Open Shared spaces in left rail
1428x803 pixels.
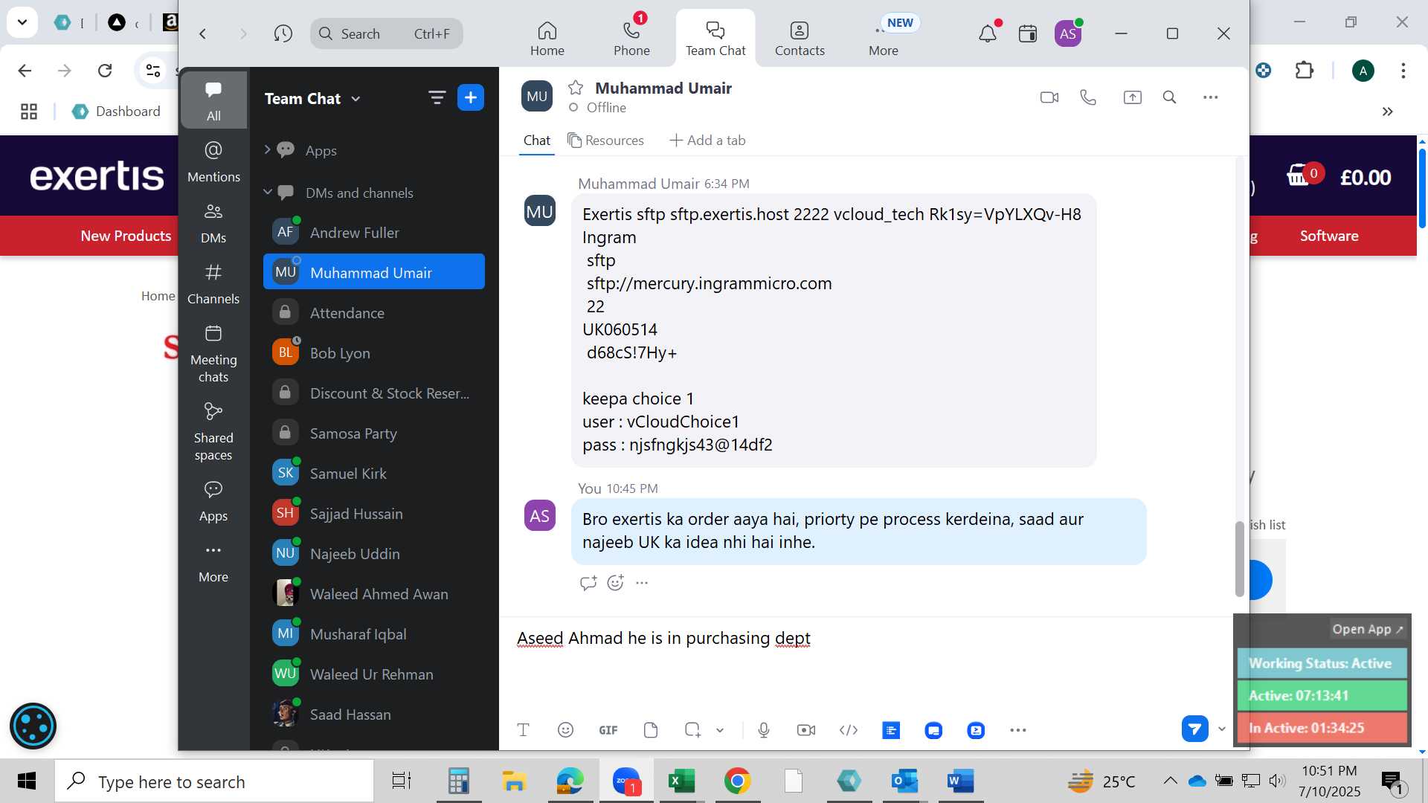point(213,432)
